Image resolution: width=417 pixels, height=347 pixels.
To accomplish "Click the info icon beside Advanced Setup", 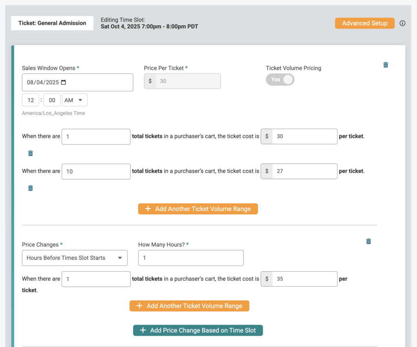I will click(402, 23).
